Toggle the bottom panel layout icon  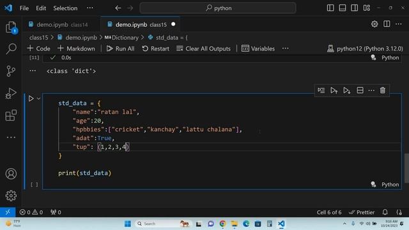pyautogui.click(x=343, y=8)
